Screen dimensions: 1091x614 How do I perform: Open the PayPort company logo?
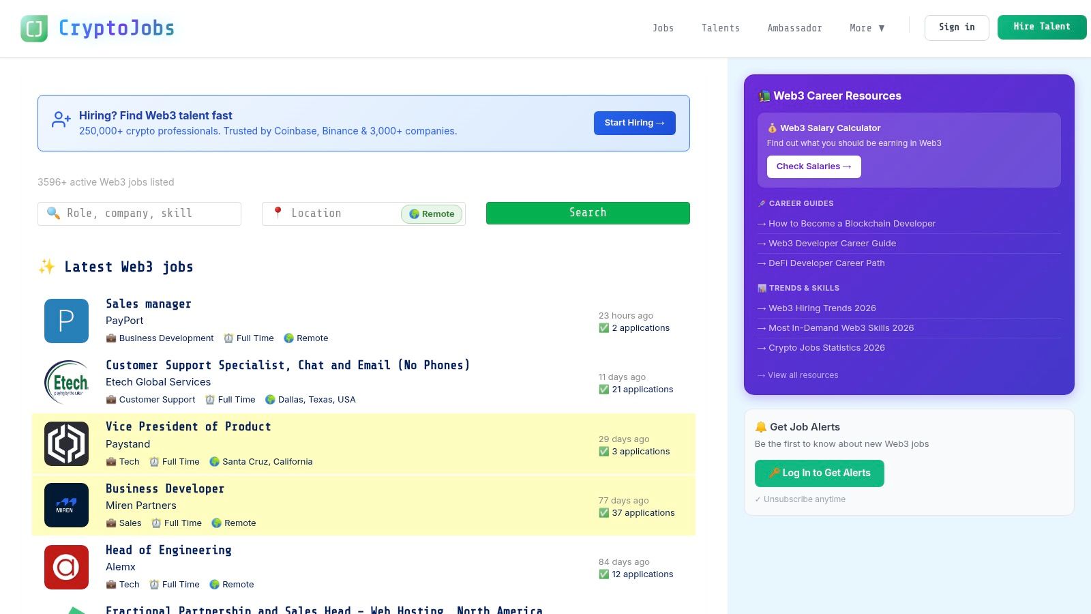[x=66, y=321]
